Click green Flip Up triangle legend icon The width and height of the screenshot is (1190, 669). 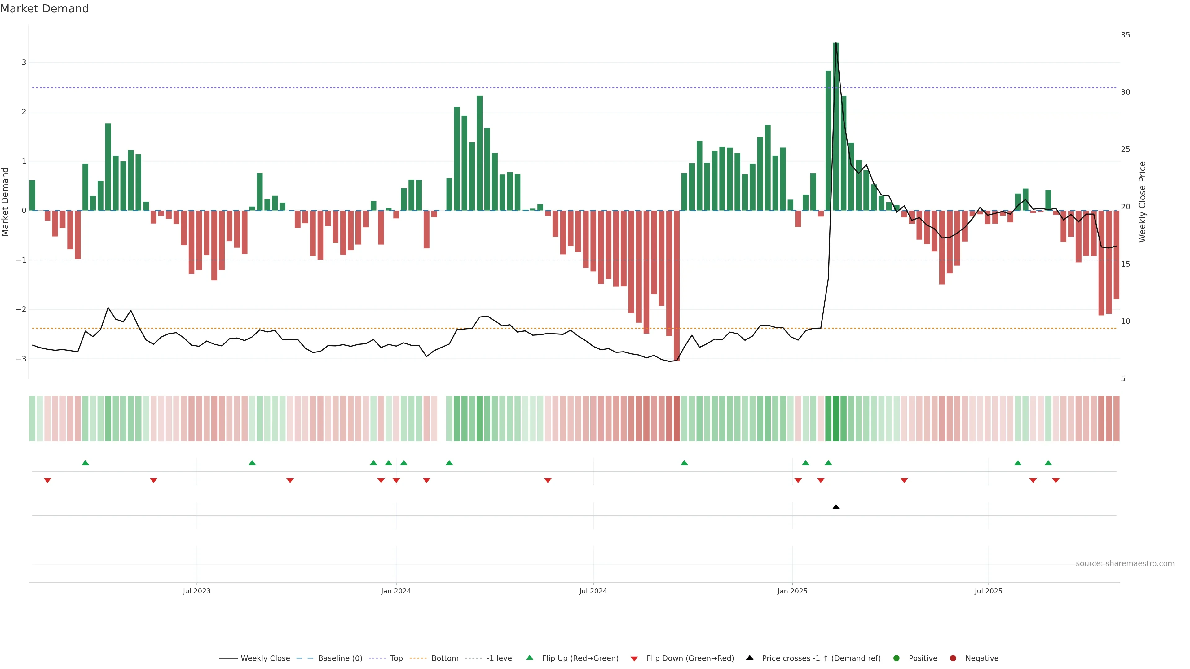tap(530, 658)
